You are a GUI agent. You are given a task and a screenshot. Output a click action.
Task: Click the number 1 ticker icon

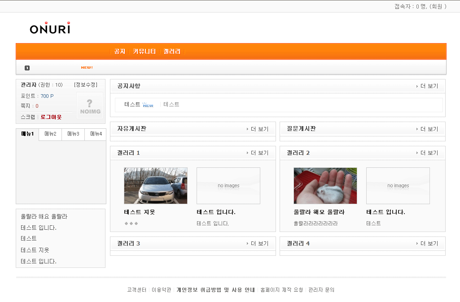coord(27,68)
